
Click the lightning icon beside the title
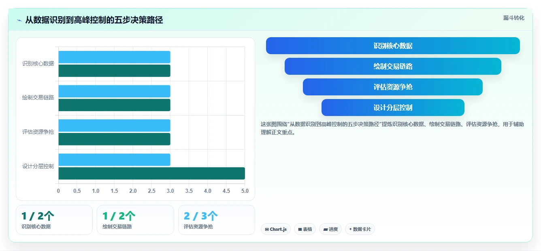point(19,20)
